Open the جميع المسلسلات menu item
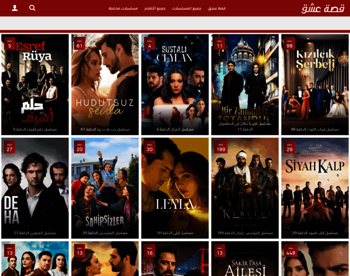The width and height of the screenshot is (350, 276). click(x=187, y=8)
